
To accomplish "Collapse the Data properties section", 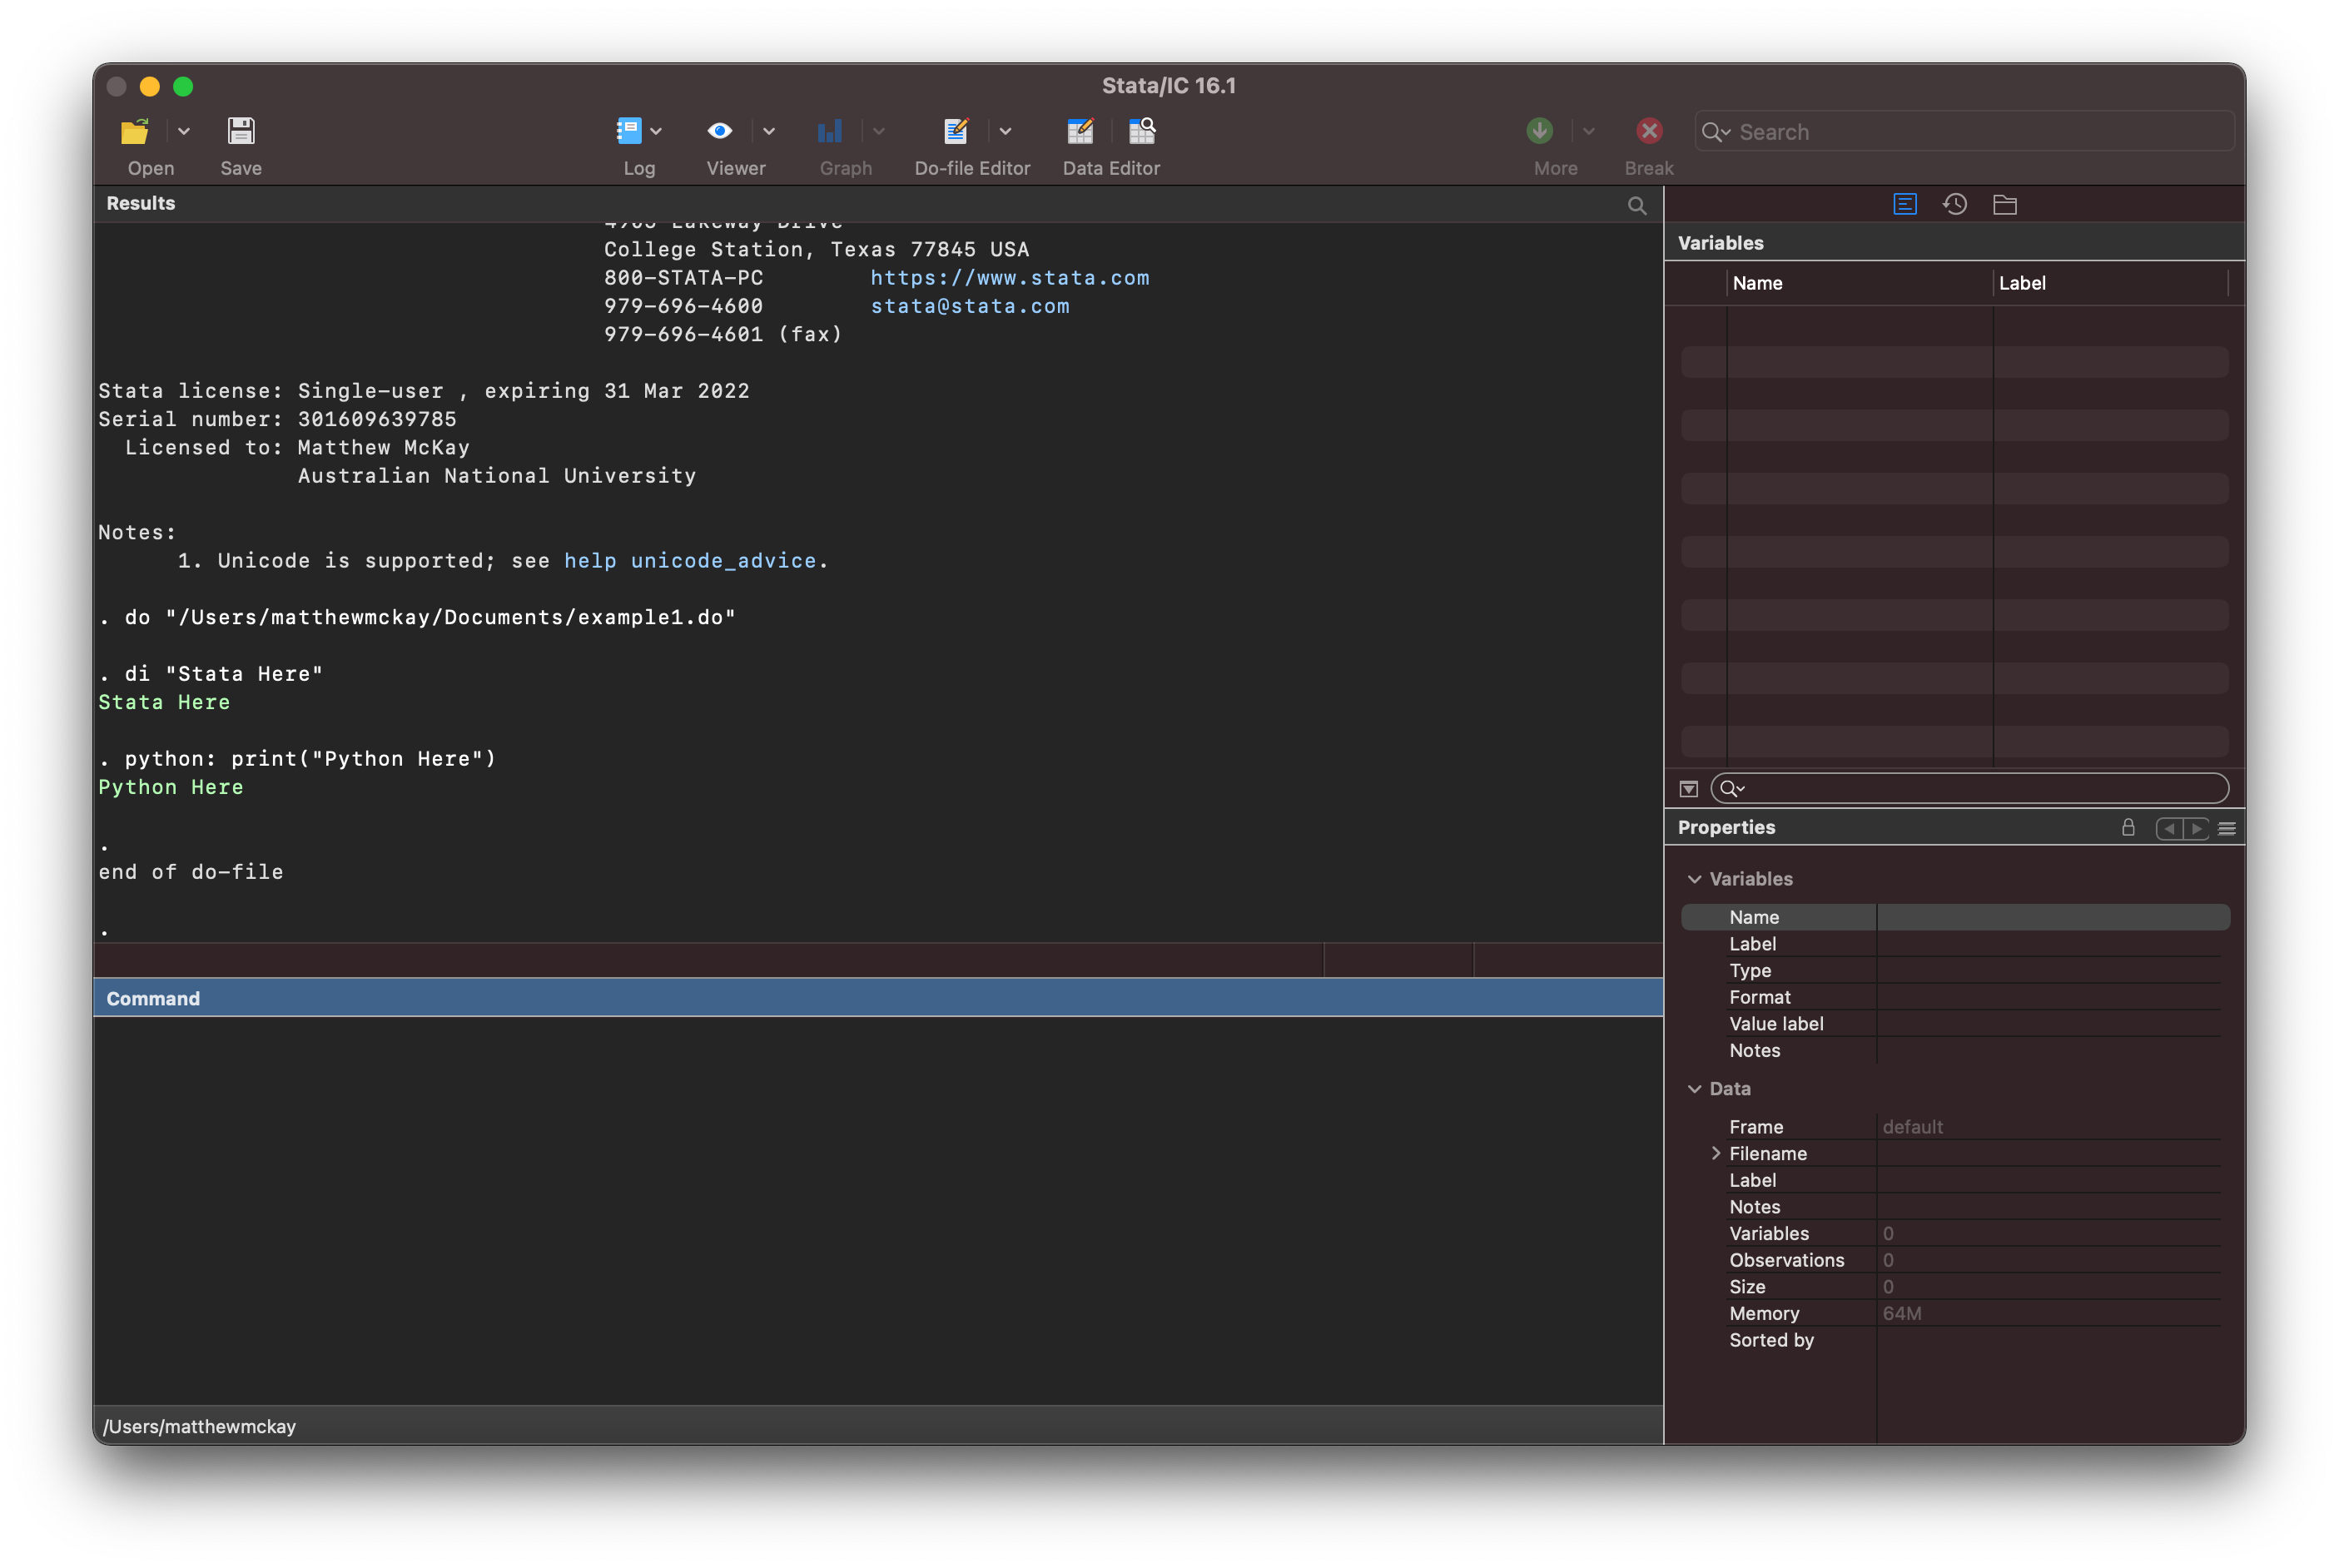I will (x=1696, y=1089).
